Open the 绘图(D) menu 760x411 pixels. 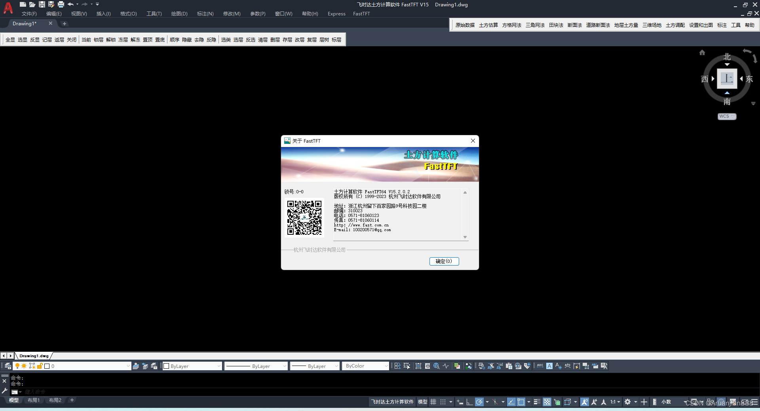pos(179,14)
